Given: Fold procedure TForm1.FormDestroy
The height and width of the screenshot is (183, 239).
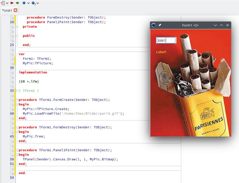Looking at the screenshot, I should click(x=17, y=127).
